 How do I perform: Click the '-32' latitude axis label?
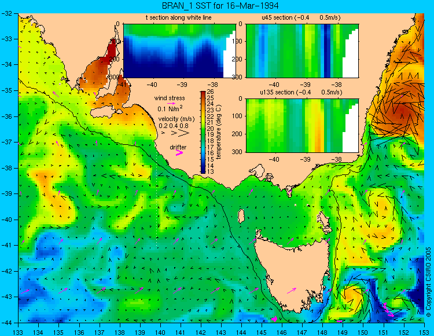pyautogui.click(x=6, y=13)
